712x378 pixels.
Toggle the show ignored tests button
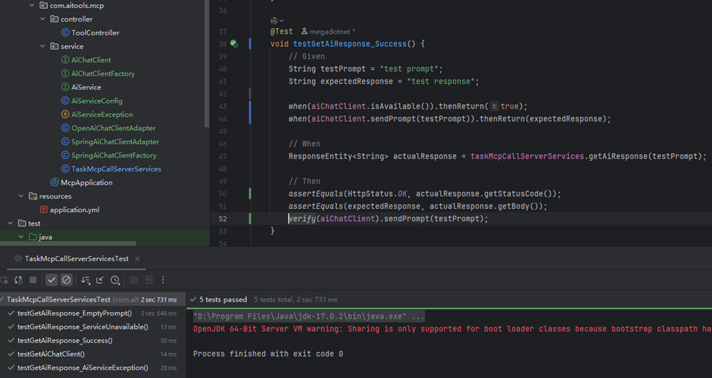click(66, 280)
